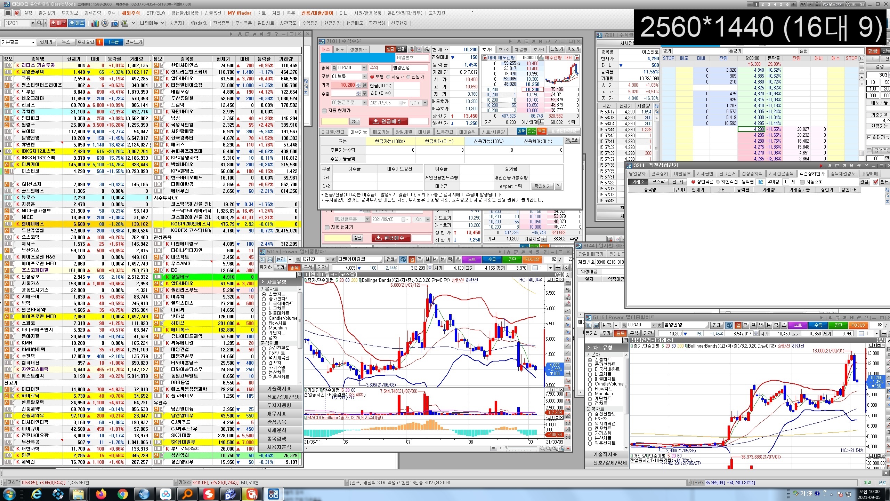Select Mountain chart type in 디엔에이링크 chart
This screenshot has width=890, height=501.
[264, 328]
